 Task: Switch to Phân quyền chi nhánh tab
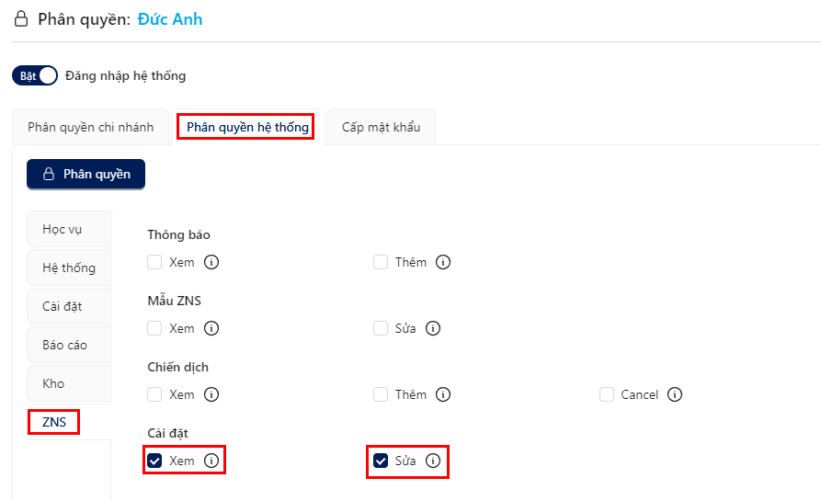coord(91,127)
